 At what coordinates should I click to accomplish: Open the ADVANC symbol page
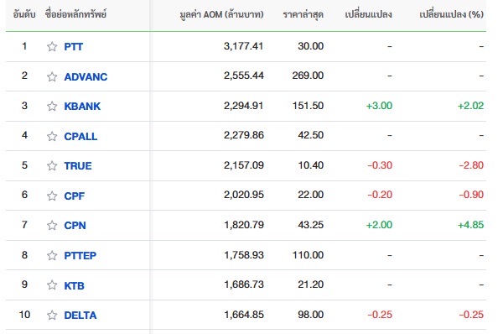[86, 76]
